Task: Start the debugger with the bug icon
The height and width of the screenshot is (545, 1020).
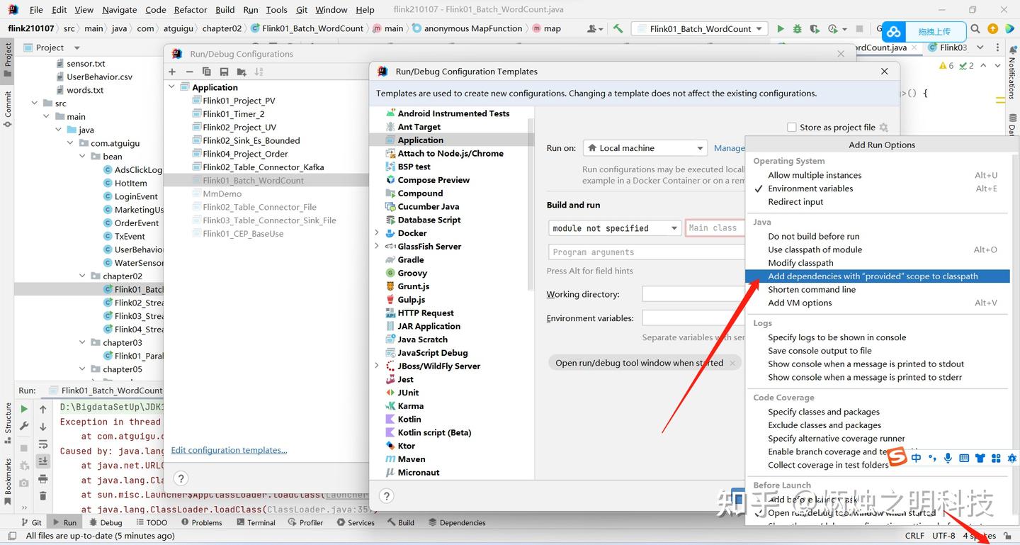Action: coord(798,28)
